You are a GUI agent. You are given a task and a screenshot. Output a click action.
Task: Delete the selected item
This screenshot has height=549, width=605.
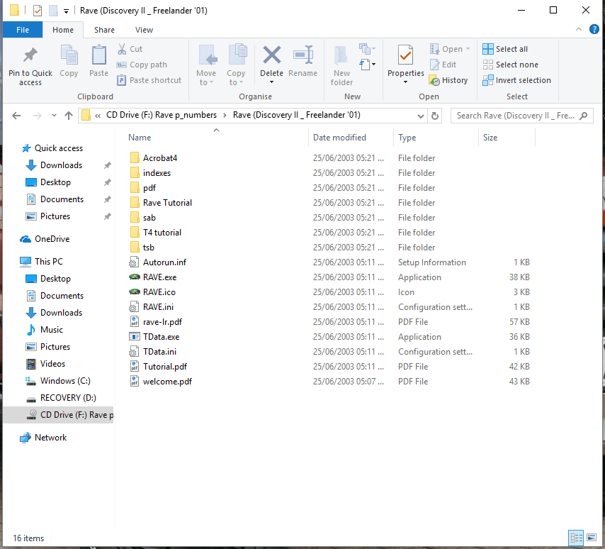(271, 61)
